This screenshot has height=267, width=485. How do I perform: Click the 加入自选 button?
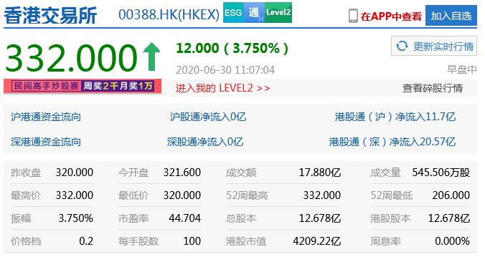point(451,16)
